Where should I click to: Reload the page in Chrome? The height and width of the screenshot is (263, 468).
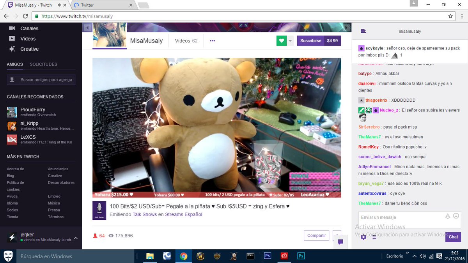pyautogui.click(x=25, y=16)
